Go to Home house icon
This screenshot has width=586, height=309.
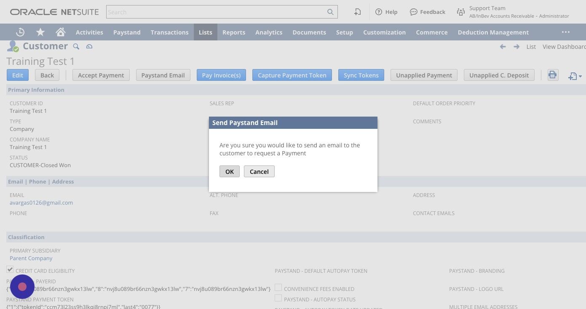[61, 32]
